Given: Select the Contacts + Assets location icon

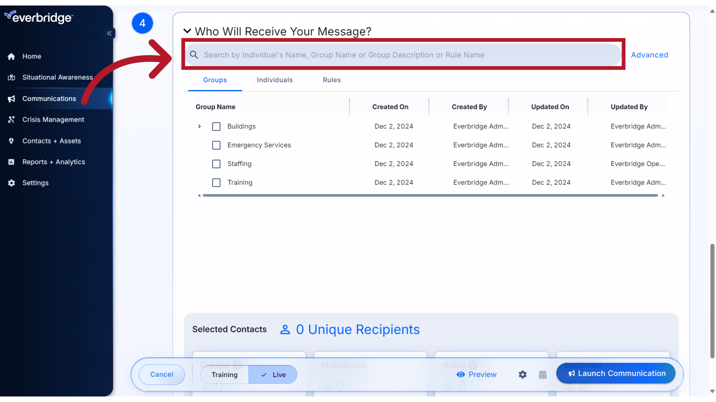Looking at the screenshot, I should pos(11,141).
